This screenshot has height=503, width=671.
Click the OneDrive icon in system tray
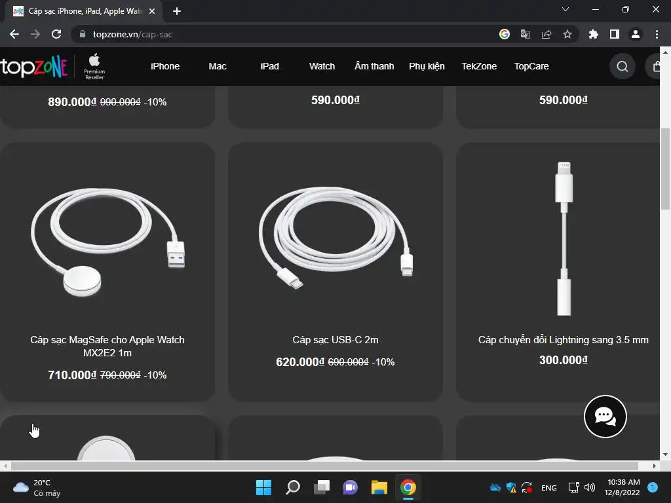pyautogui.click(x=495, y=487)
